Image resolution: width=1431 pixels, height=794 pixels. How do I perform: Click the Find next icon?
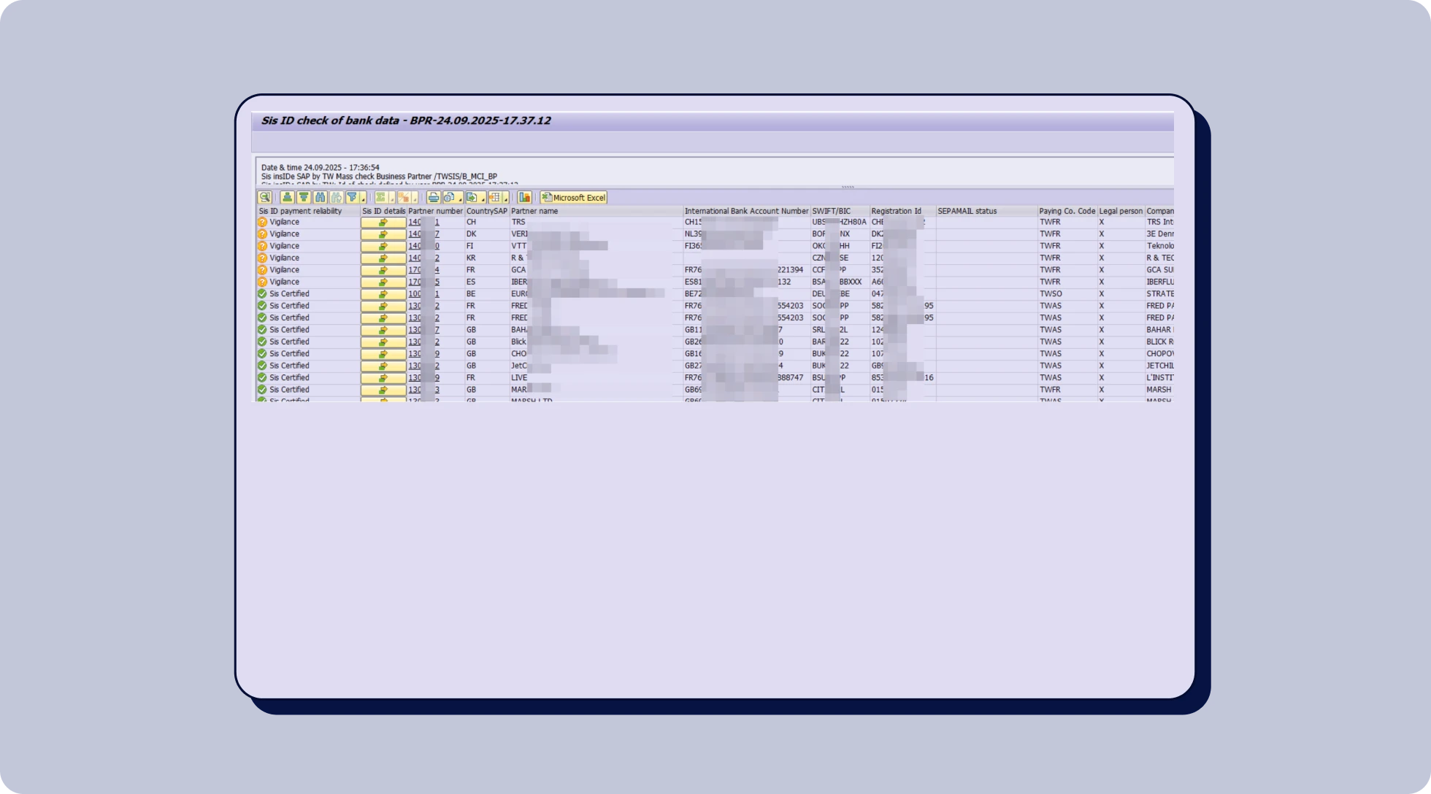(337, 197)
